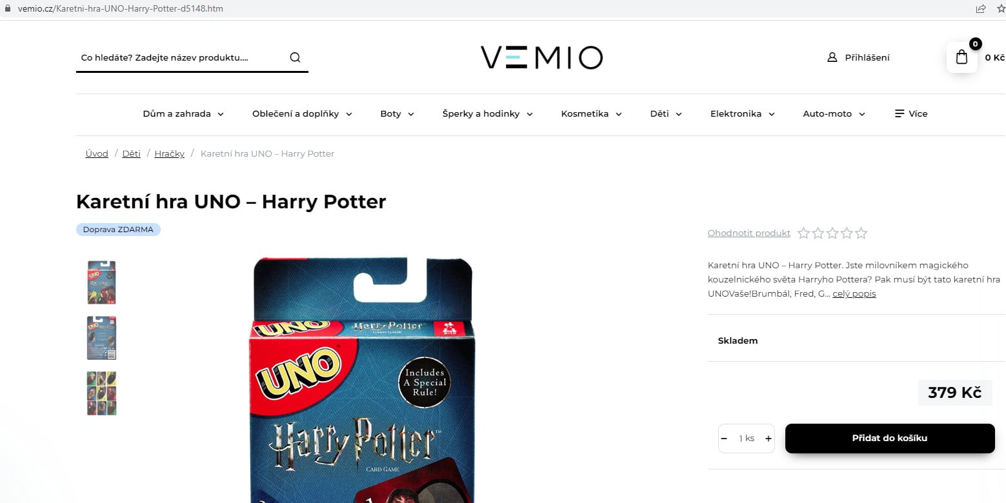Click the browser share page icon
This screenshot has width=1006, height=503.
coord(981,9)
